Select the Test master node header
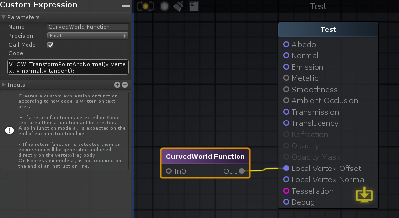Screen dimensions: 399x218 click(328, 29)
